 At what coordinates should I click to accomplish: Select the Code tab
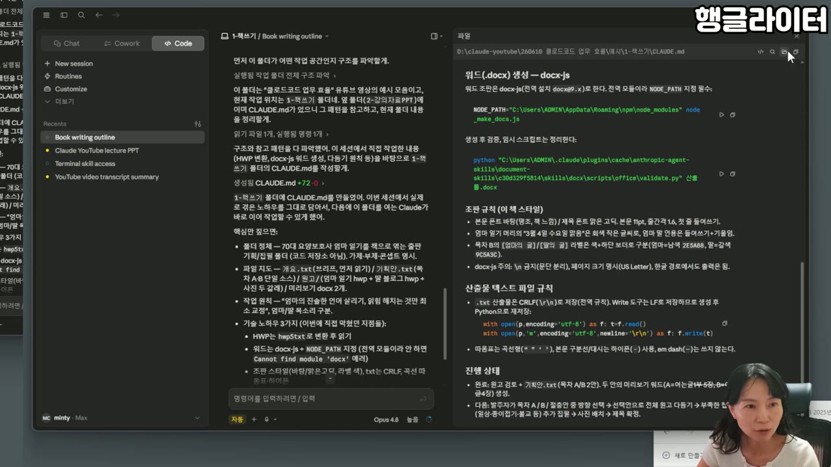[178, 43]
